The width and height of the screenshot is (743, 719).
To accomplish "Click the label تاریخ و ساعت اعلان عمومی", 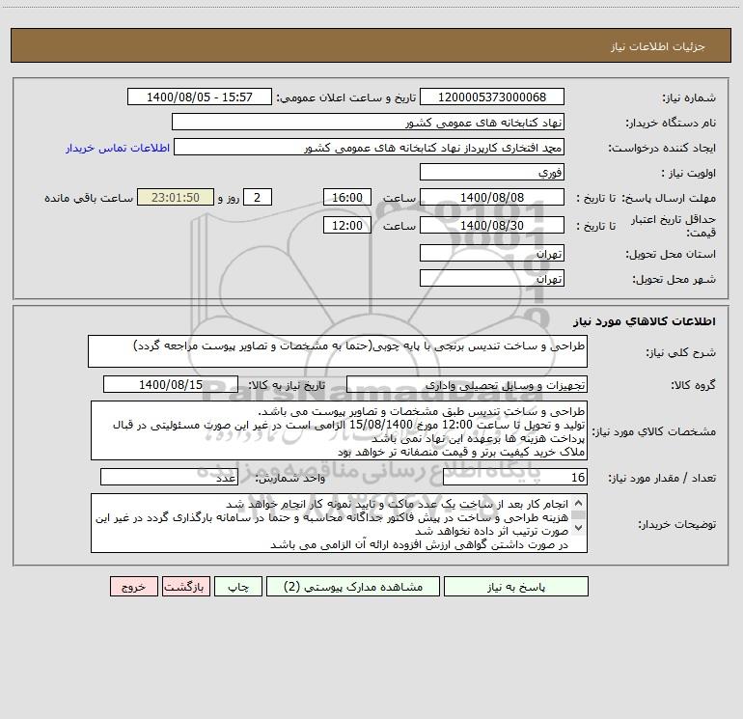I will [346, 97].
